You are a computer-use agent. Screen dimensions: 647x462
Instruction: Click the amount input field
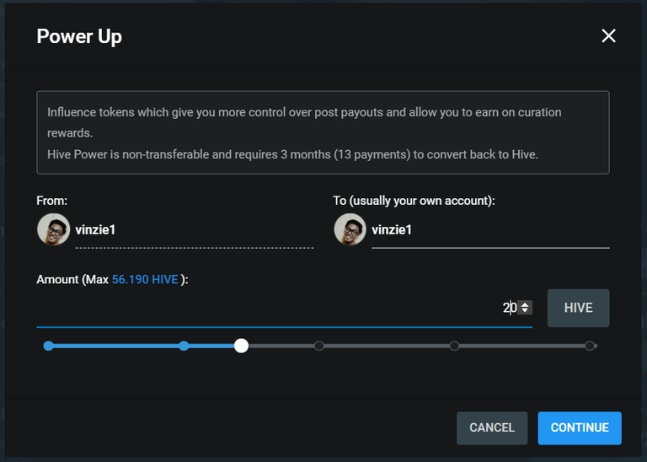click(x=284, y=308)
